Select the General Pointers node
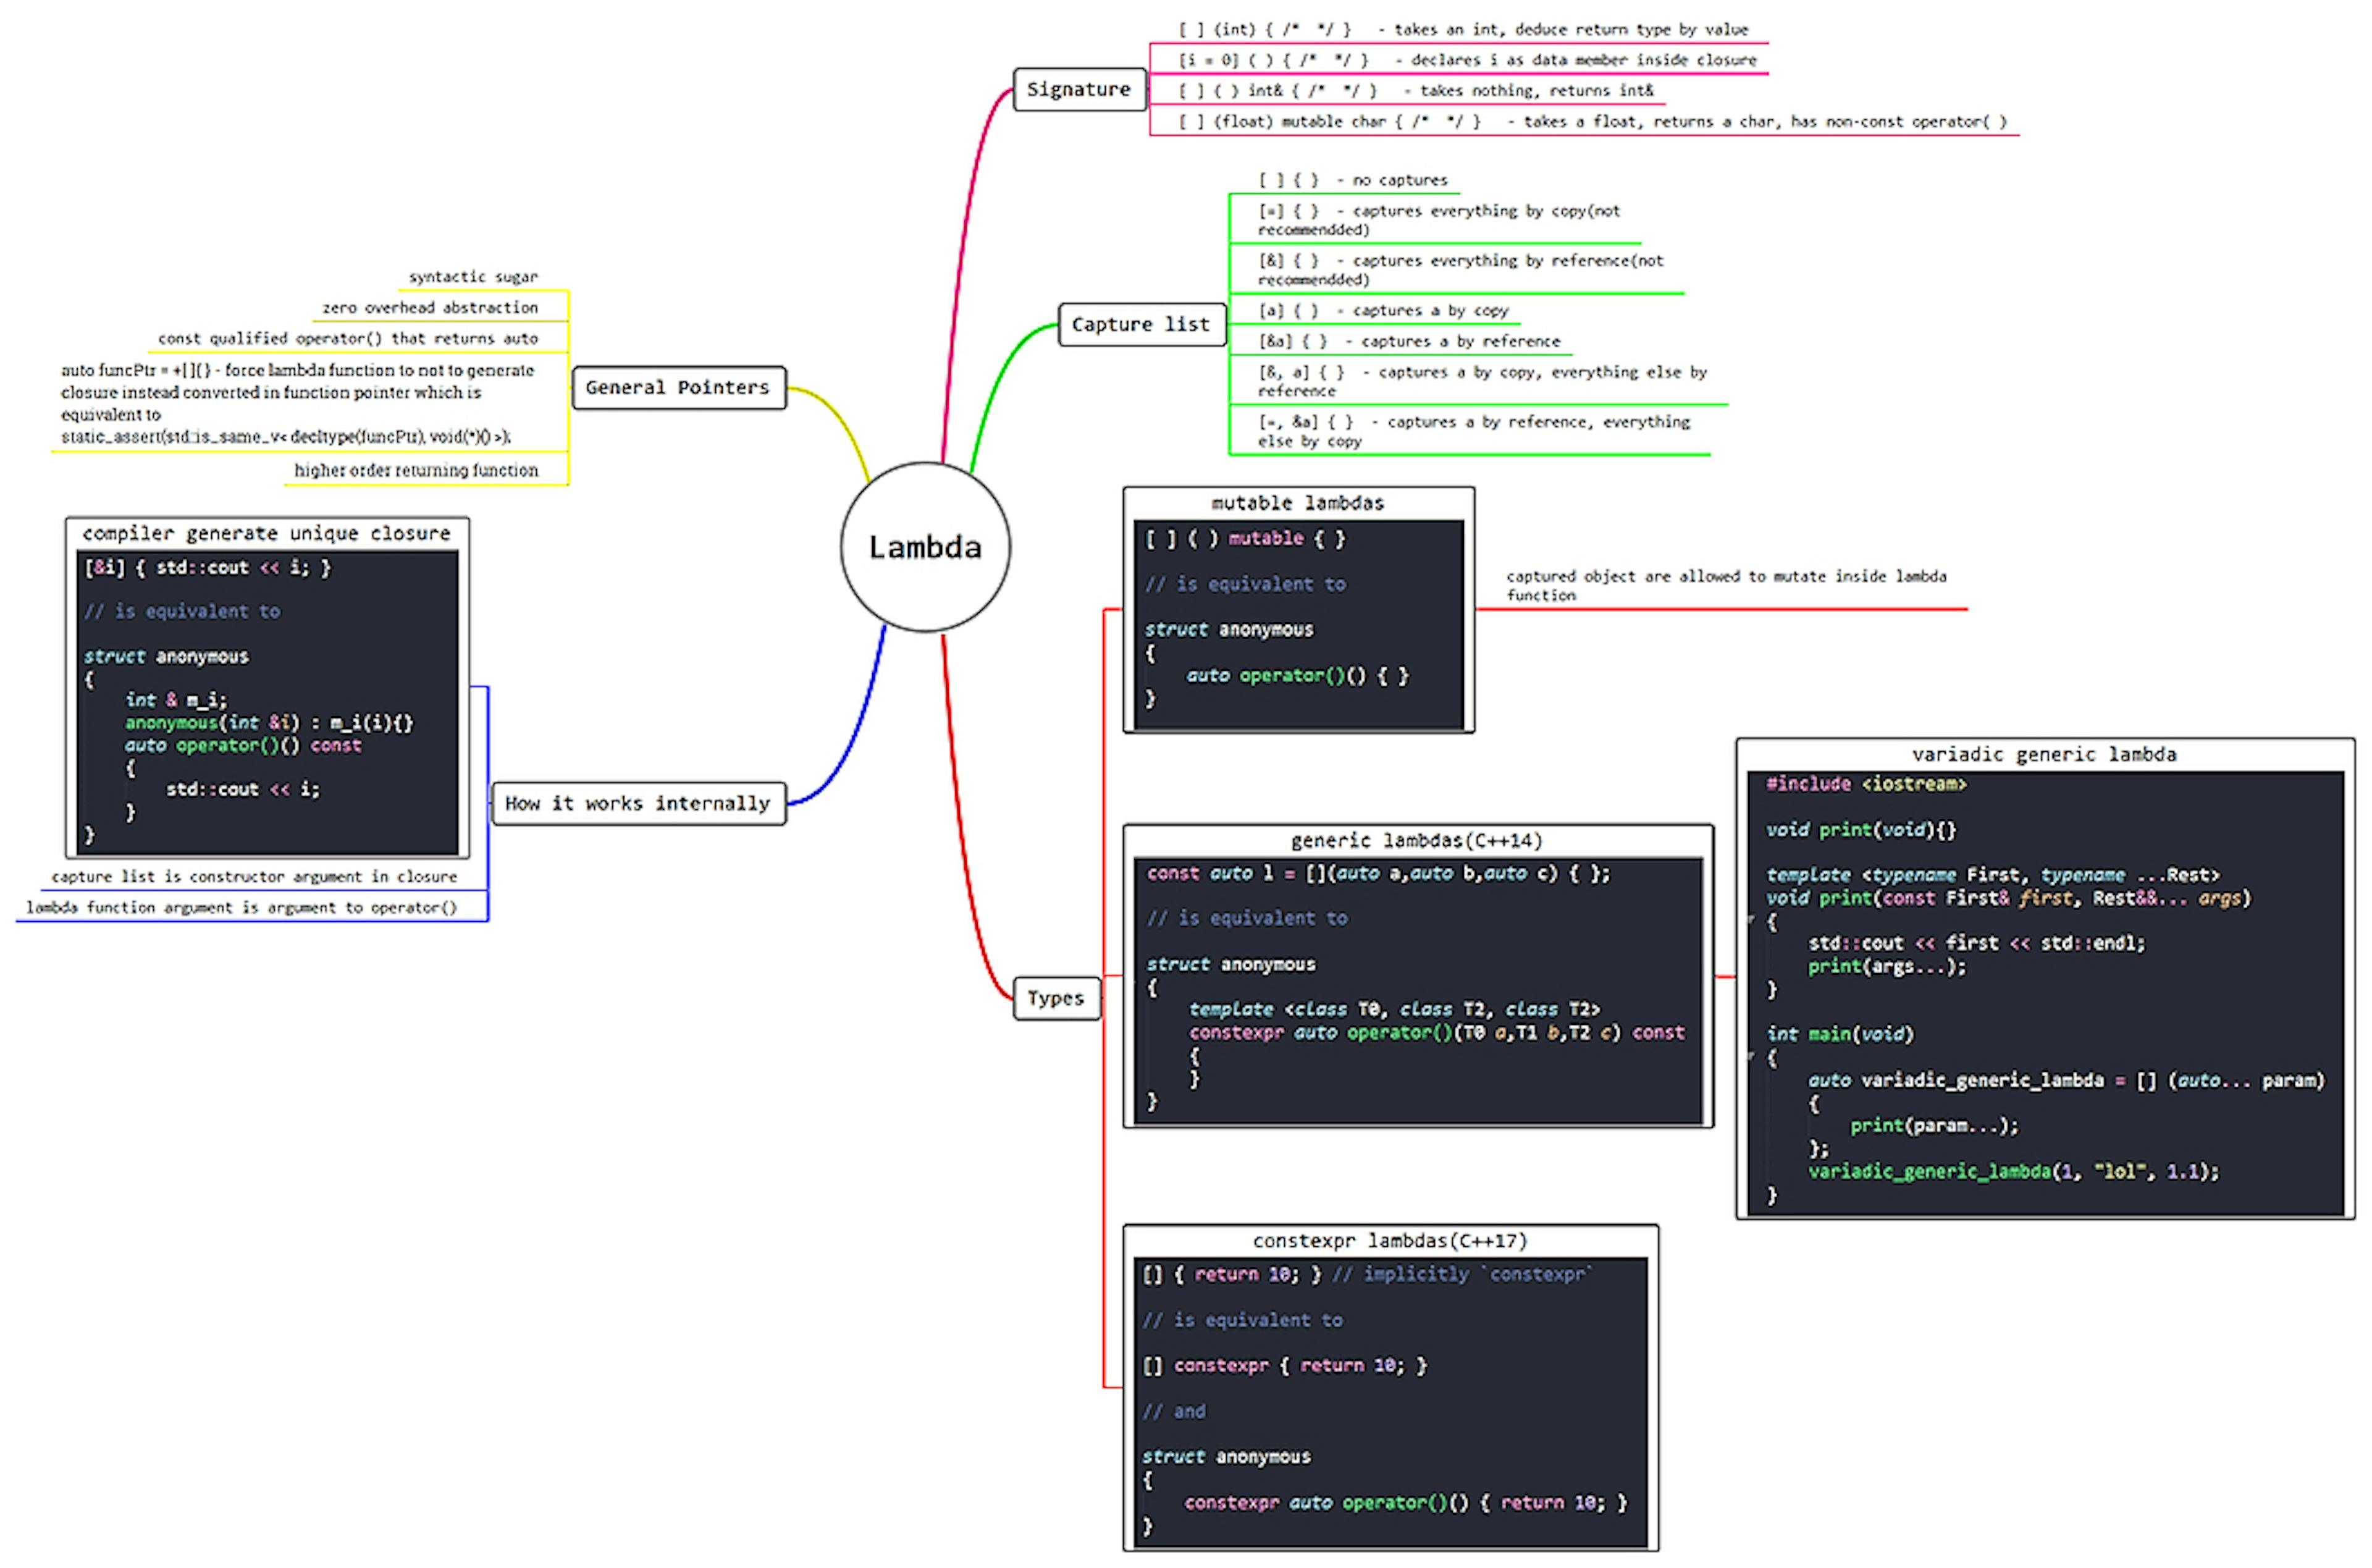 (x=679, y=388)
